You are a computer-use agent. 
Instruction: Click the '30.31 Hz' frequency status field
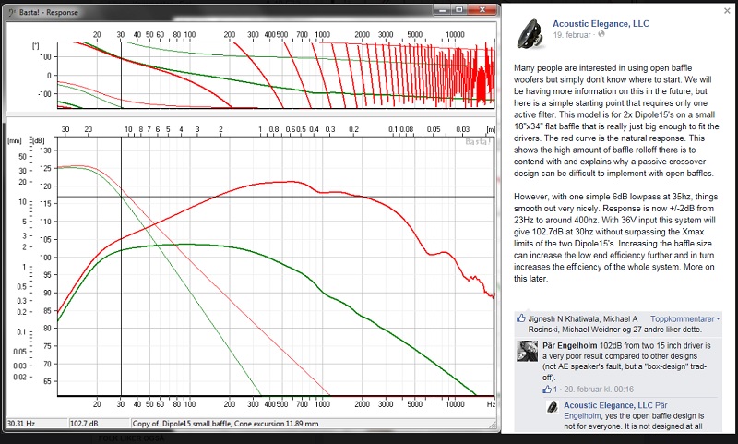[37, 424]
